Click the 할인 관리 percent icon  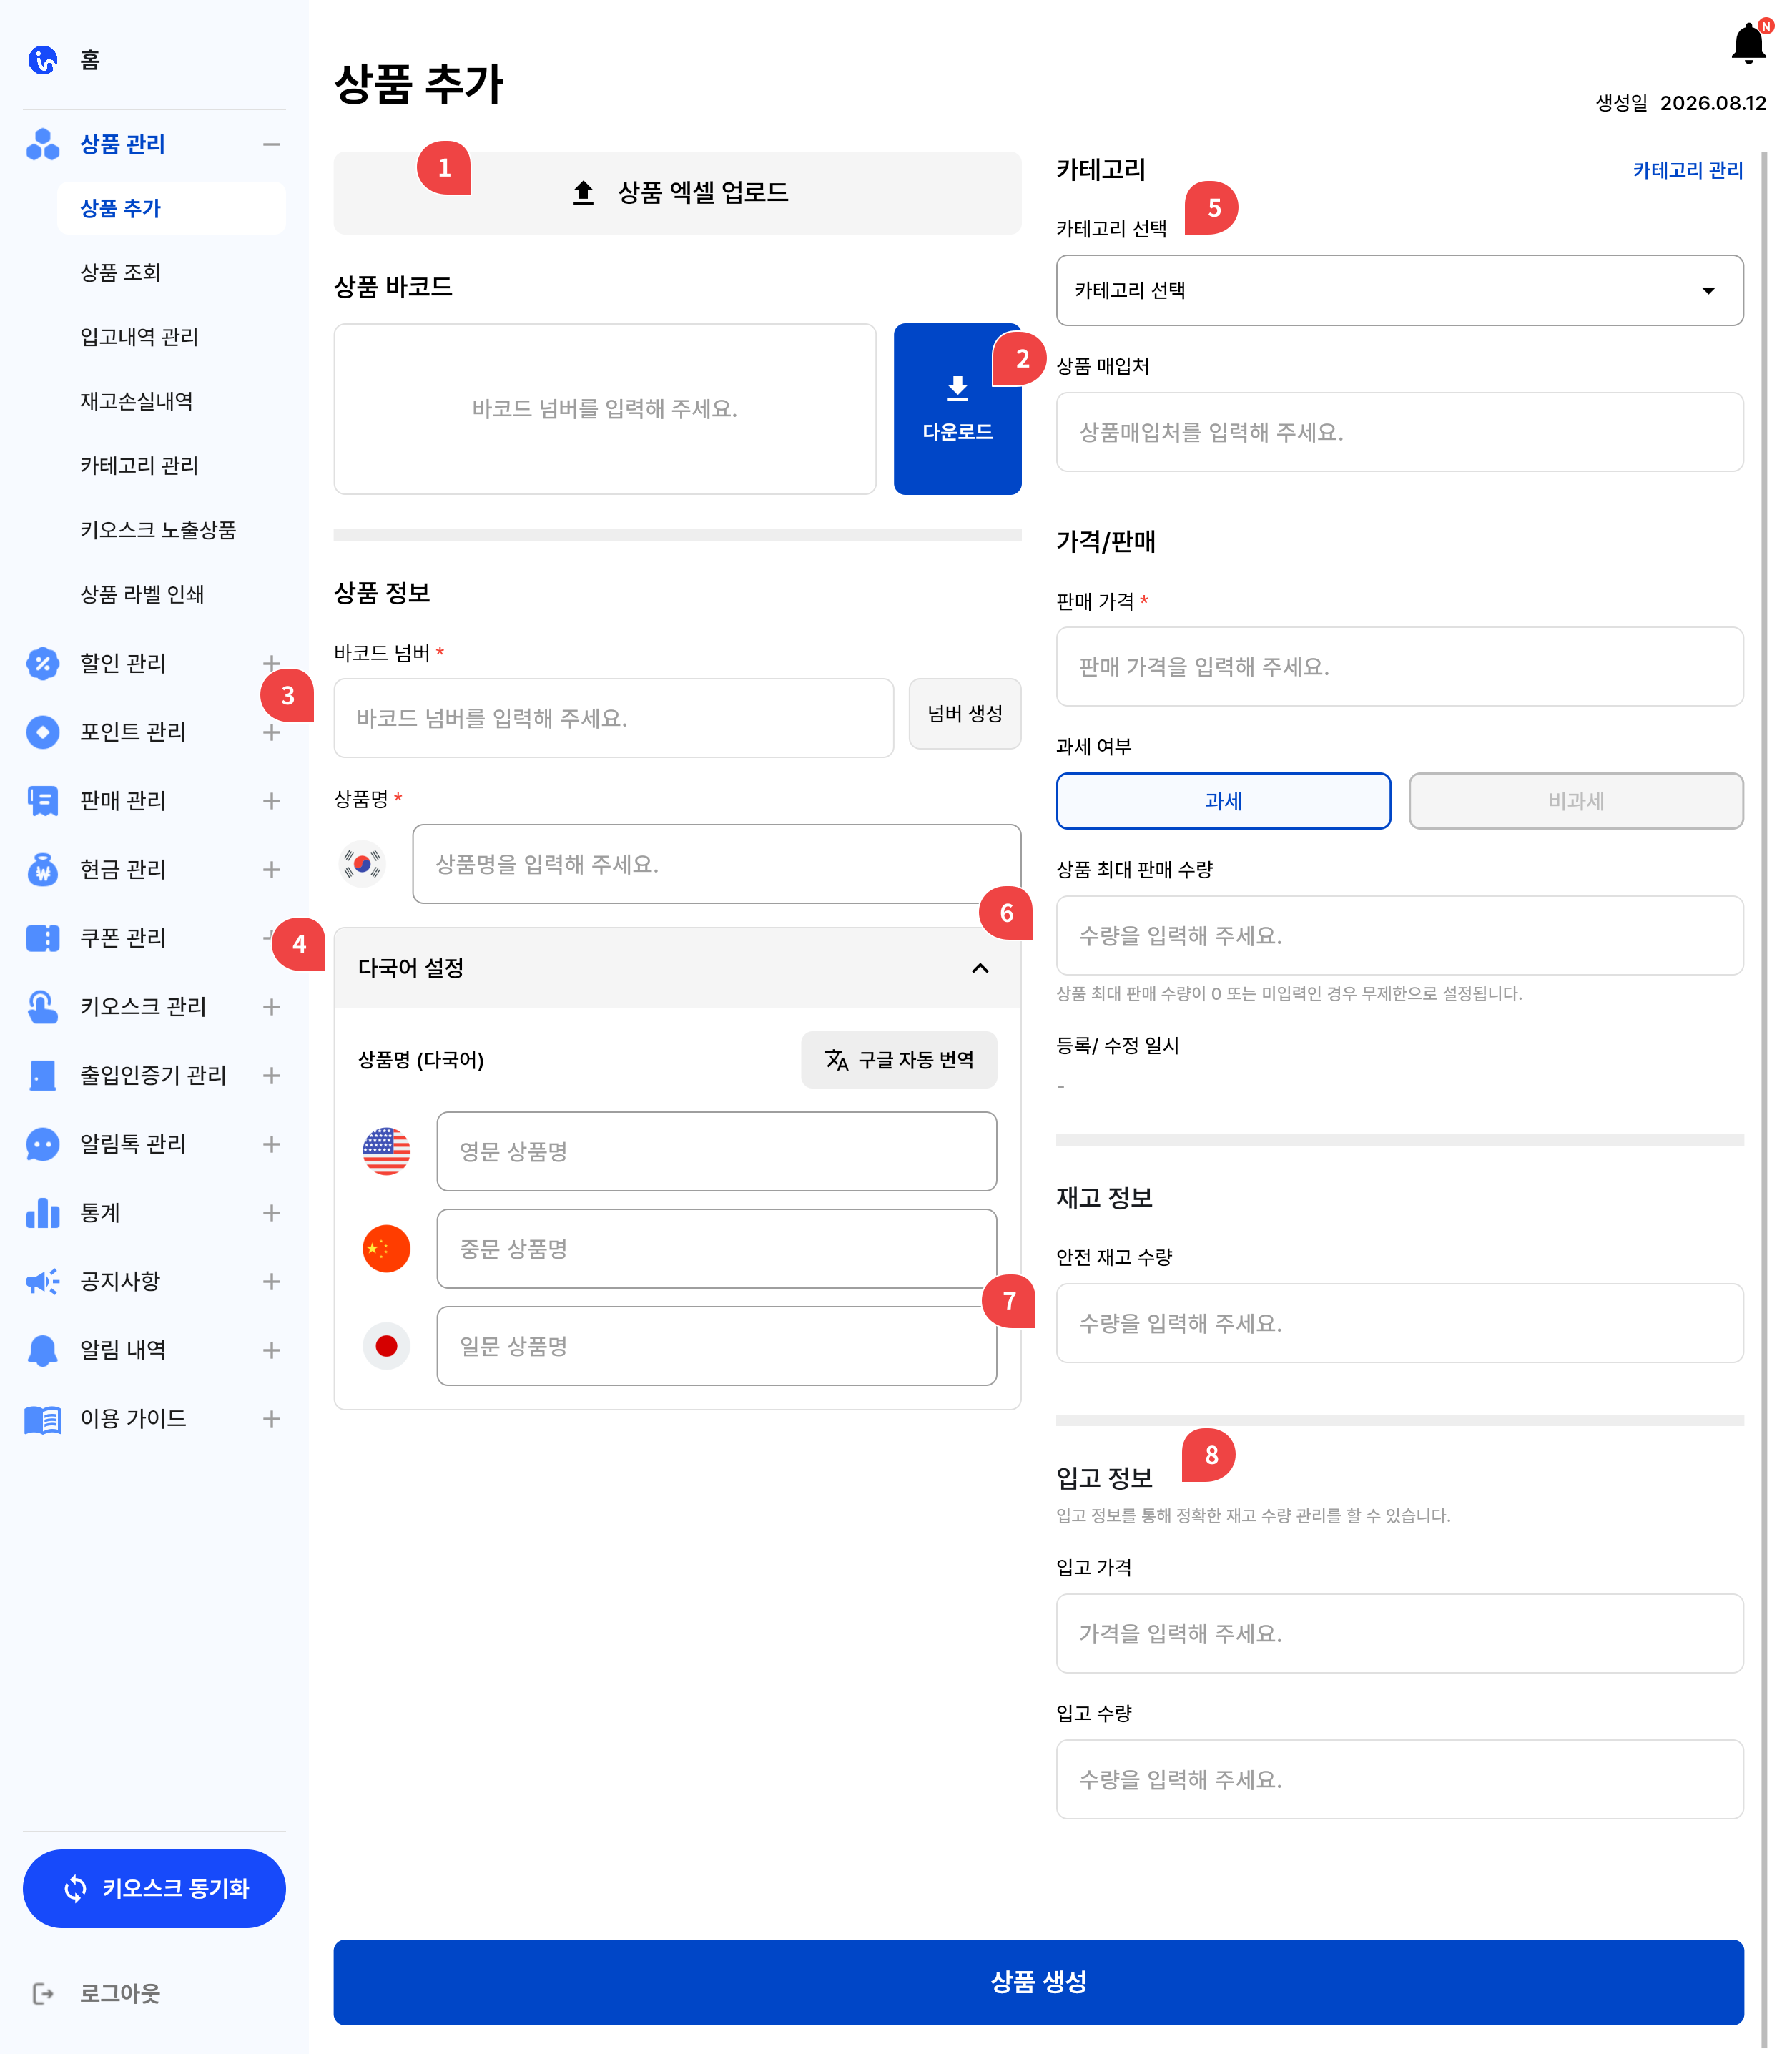click(x=43, y=663)
